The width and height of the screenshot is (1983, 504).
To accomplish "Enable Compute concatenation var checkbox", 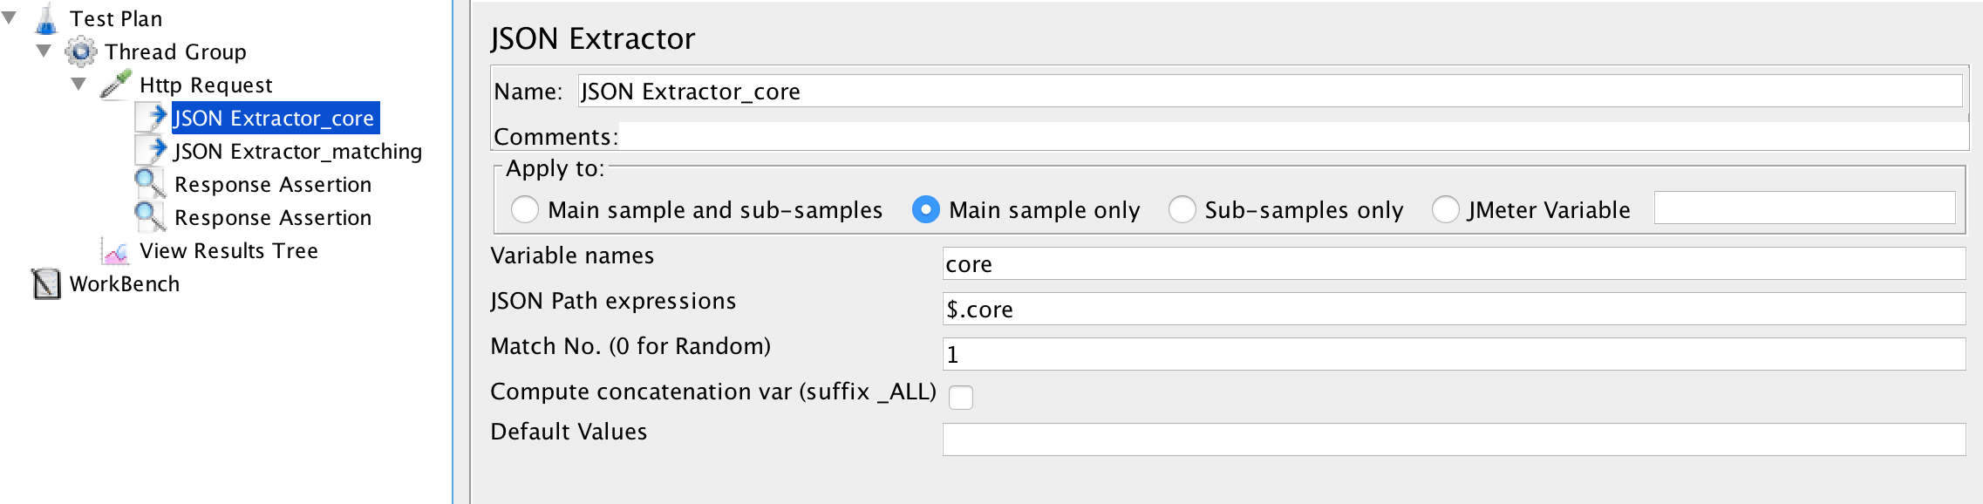I will [961, 398].
